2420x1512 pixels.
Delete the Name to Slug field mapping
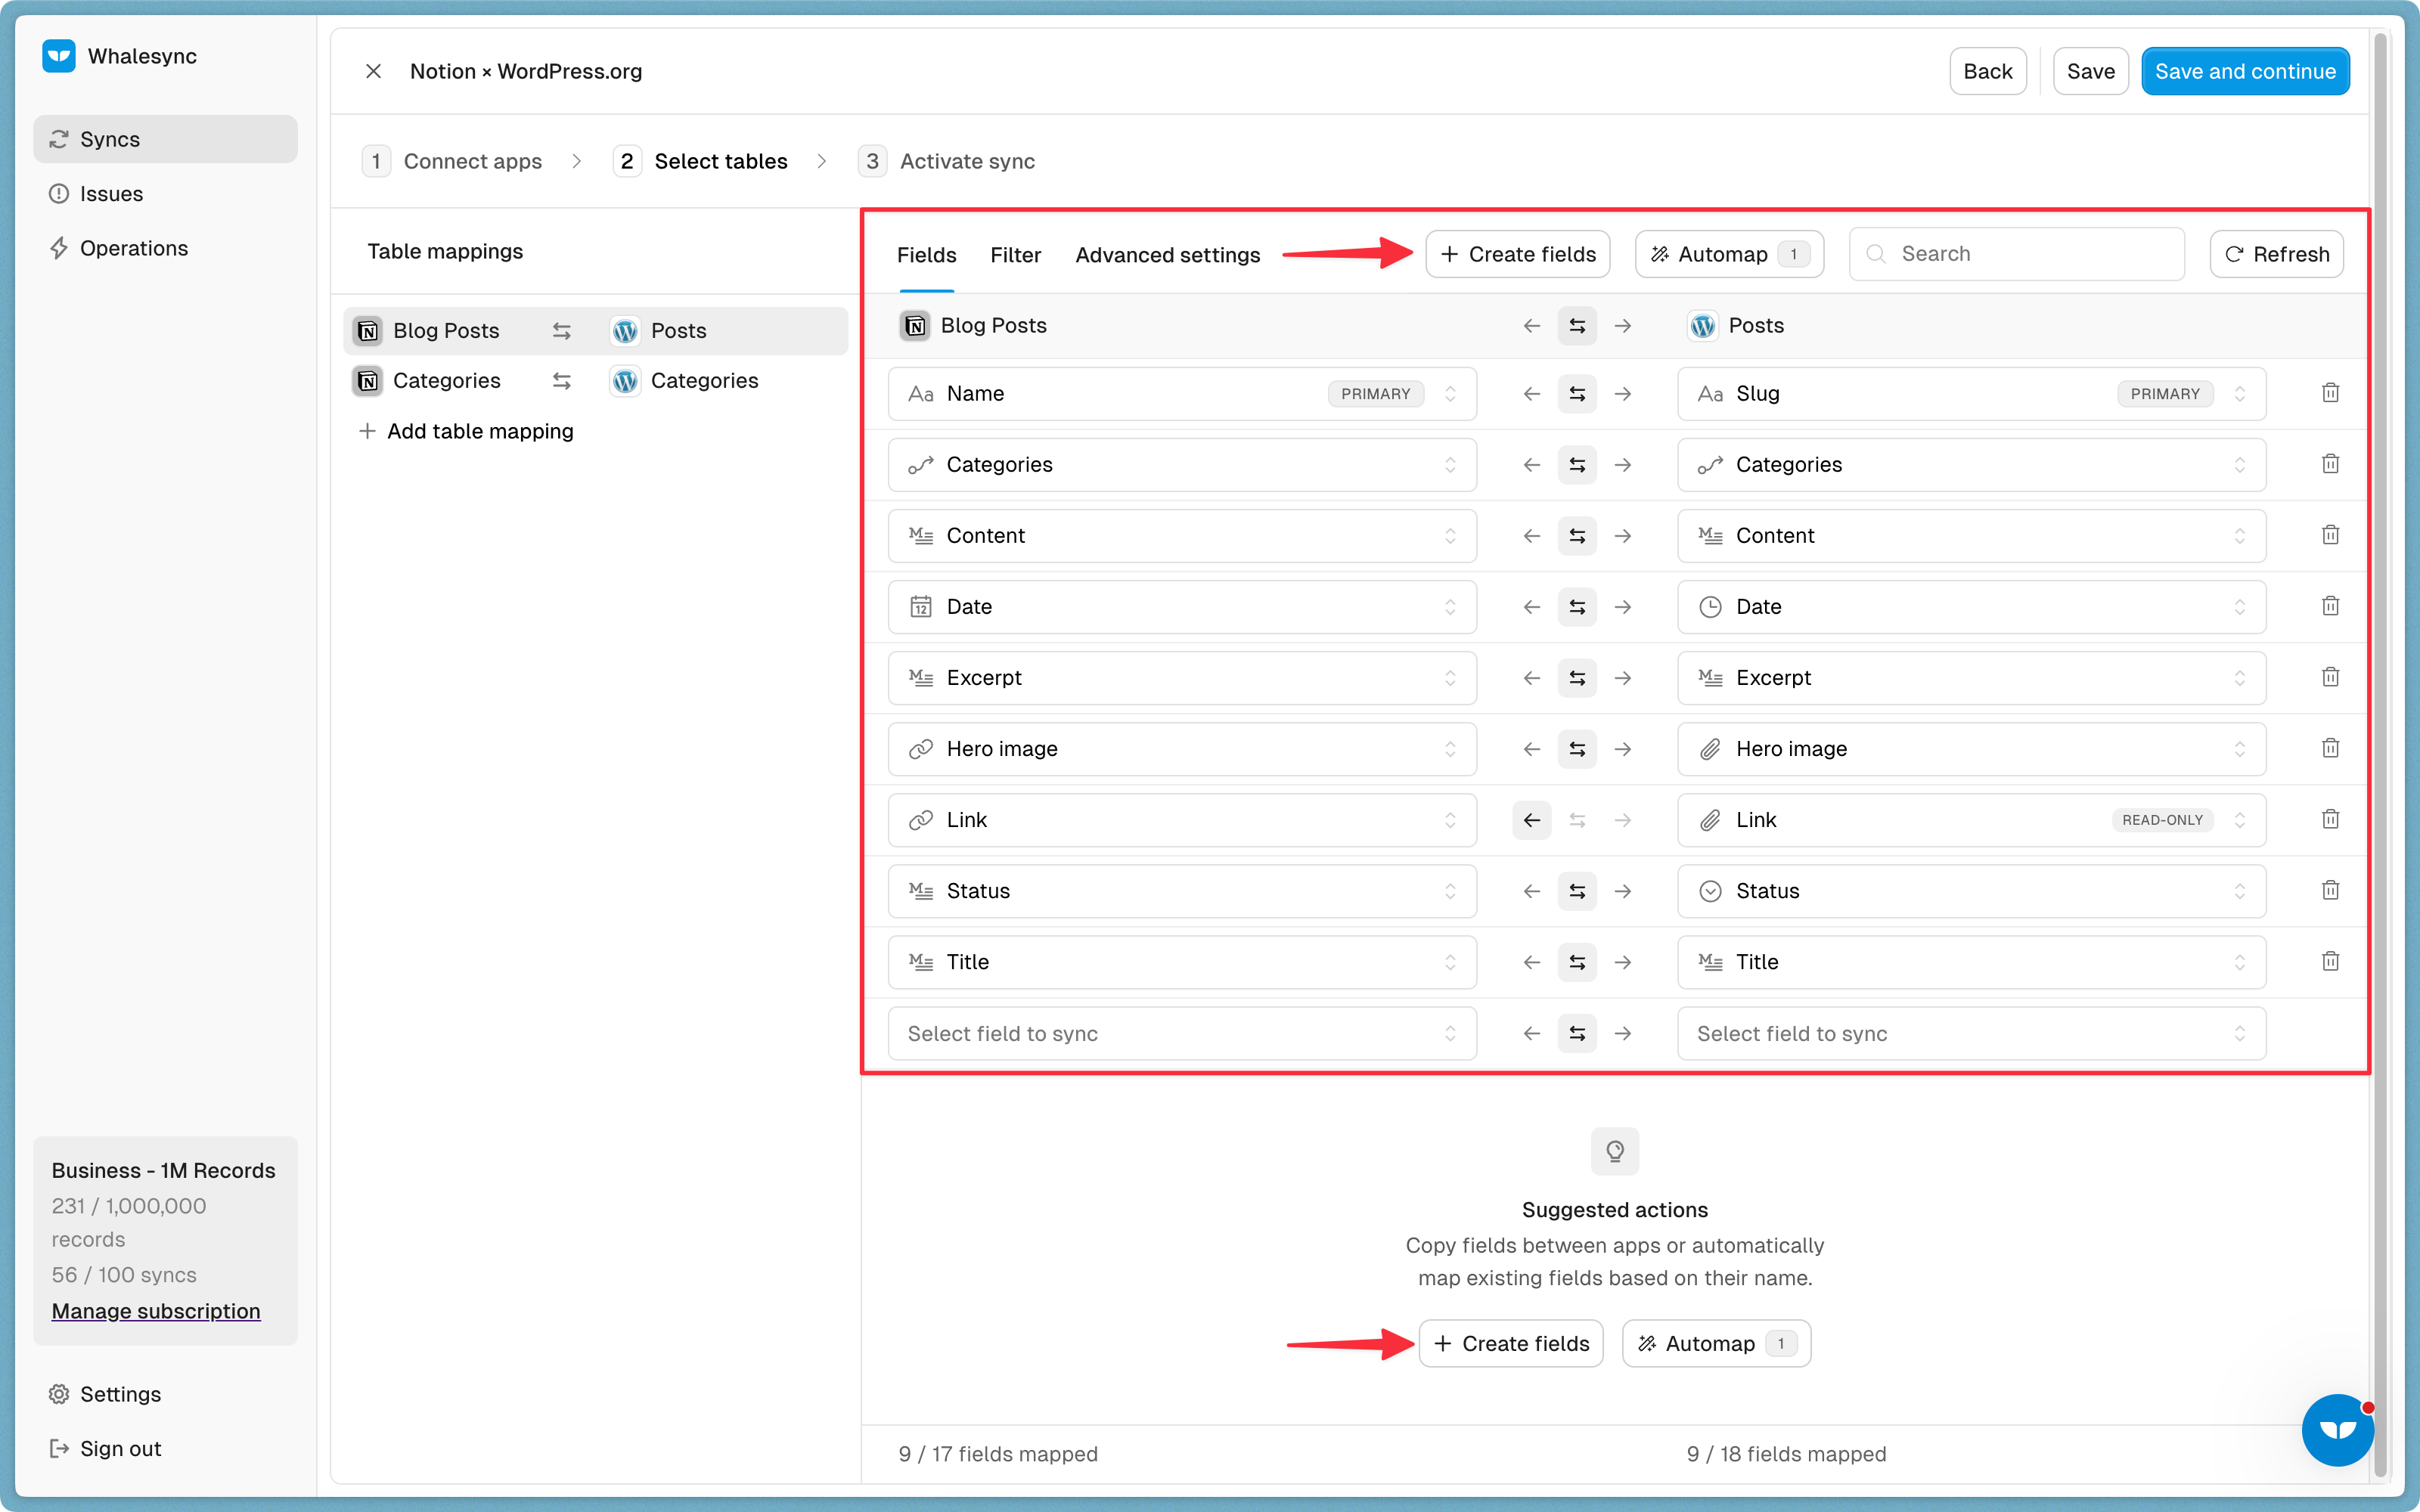(x=2330, y=393)
